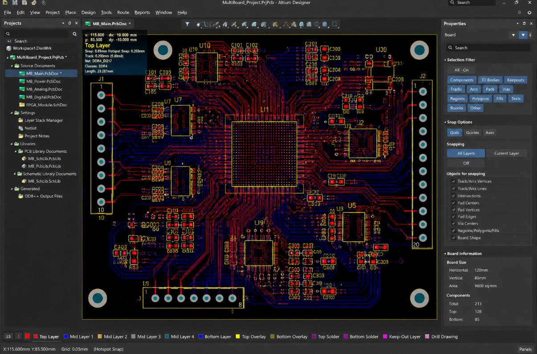The height and width of the screenshot is (354, 537).
Task: Click the open folder icon in title bar
Action: (34, 3)
